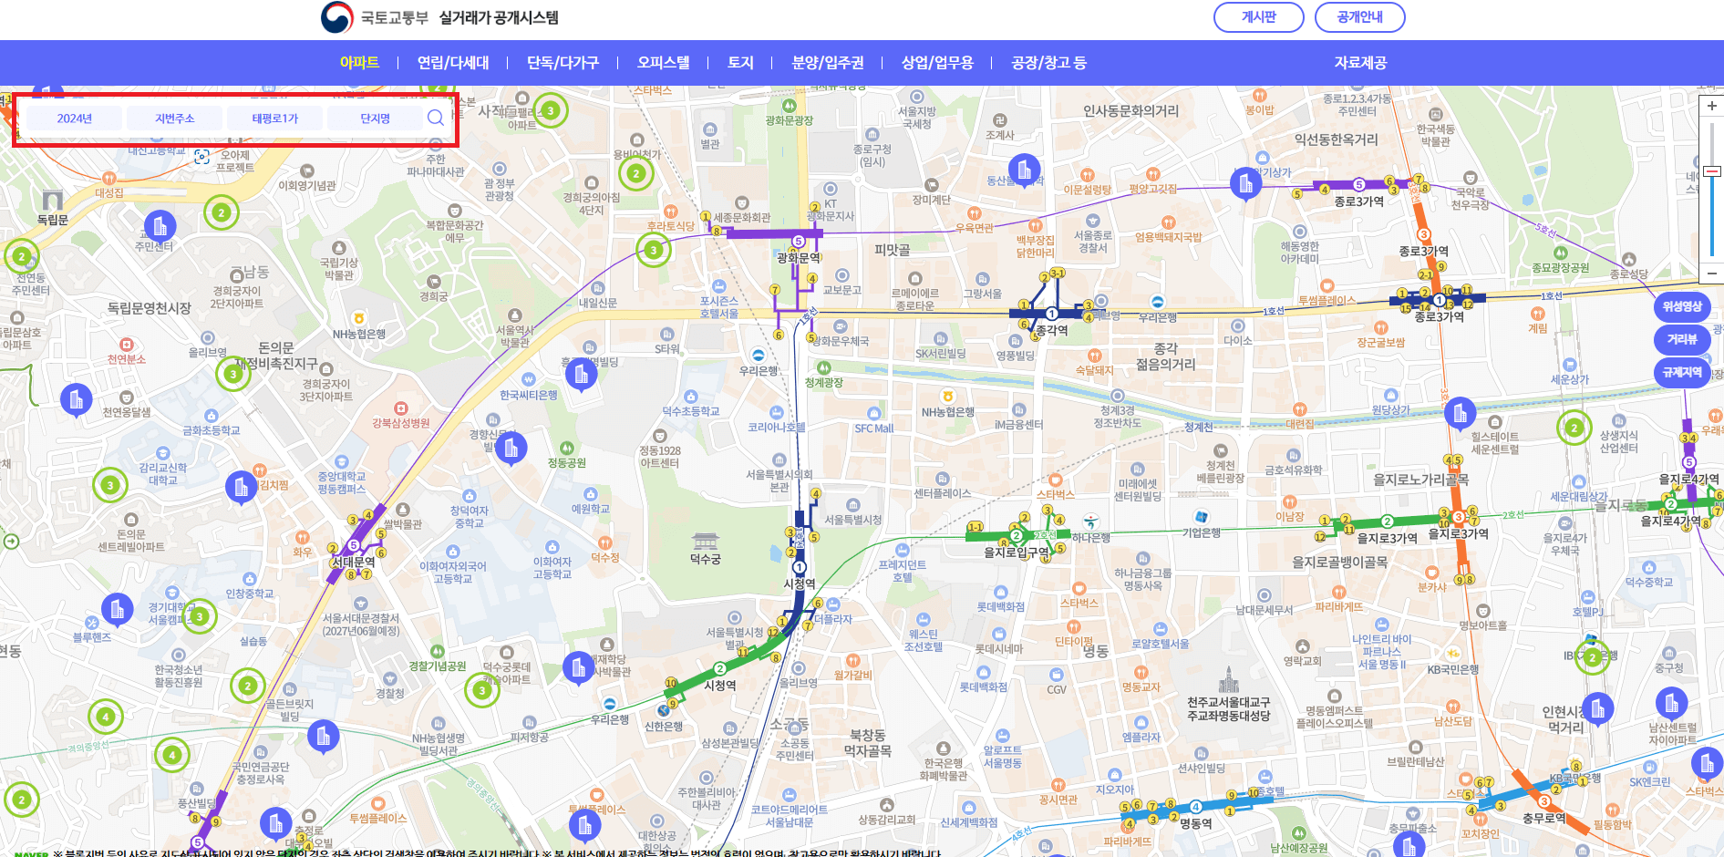Screen dimensions: 1724x857
Task: Toggle the 규제지역 regulated area overlay
Action: click(x=1682, y=372)
